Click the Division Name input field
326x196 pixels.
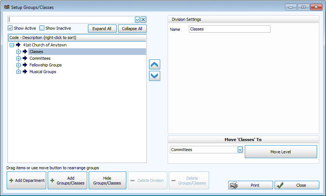click(229, 29)
